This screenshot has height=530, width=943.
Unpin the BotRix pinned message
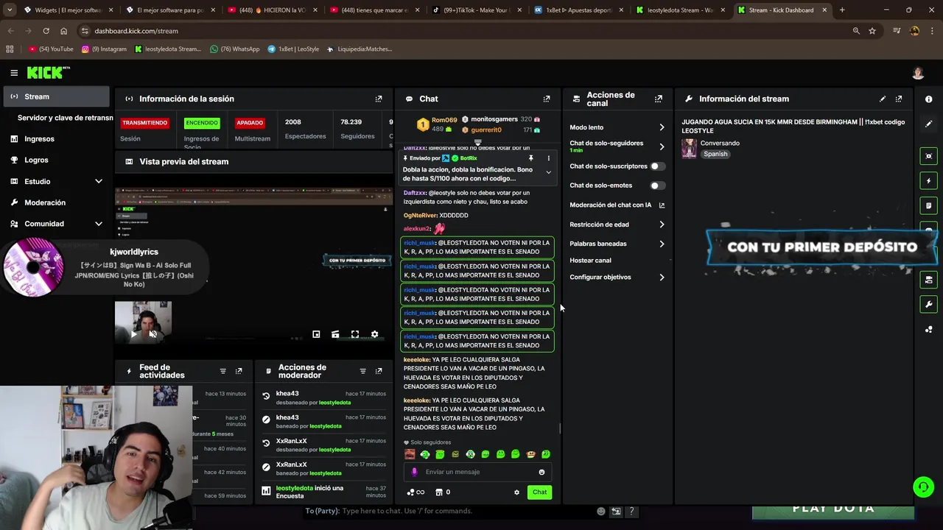[530, 158]
